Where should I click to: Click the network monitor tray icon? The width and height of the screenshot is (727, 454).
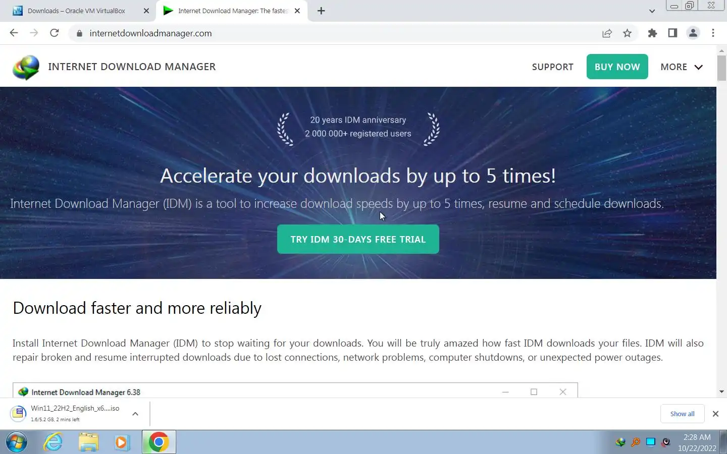(651, 442)
